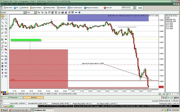Open the calculator tool
Screen dimensions: 180x112
point(3,66)
